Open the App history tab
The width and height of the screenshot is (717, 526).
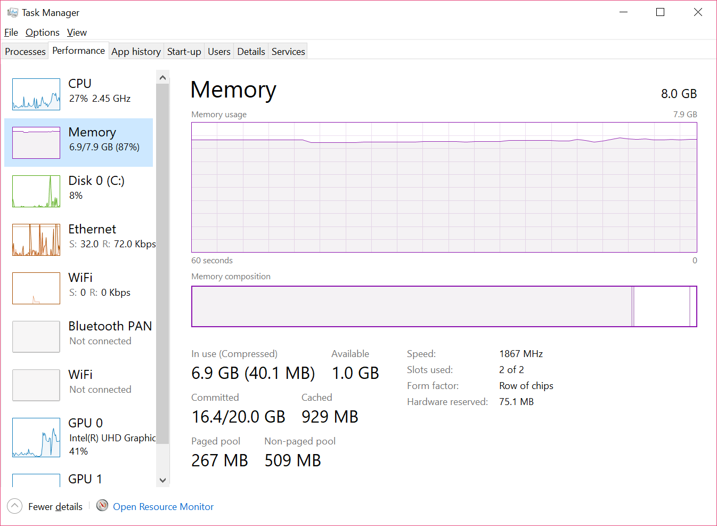coord(136,51)
